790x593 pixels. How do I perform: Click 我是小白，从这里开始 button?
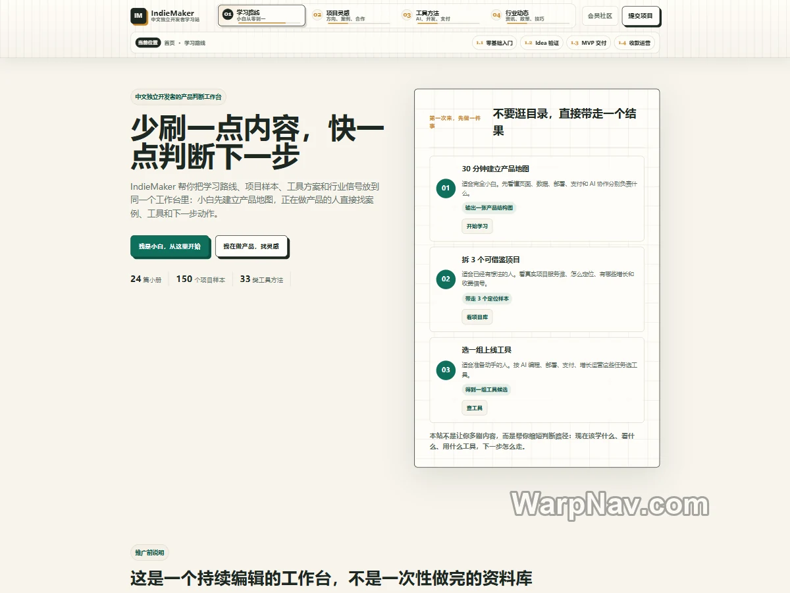(170, 246)
